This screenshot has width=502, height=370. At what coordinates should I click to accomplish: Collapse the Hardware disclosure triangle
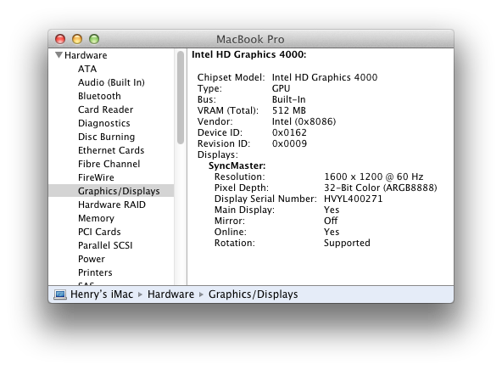click(x=59, y=55)
